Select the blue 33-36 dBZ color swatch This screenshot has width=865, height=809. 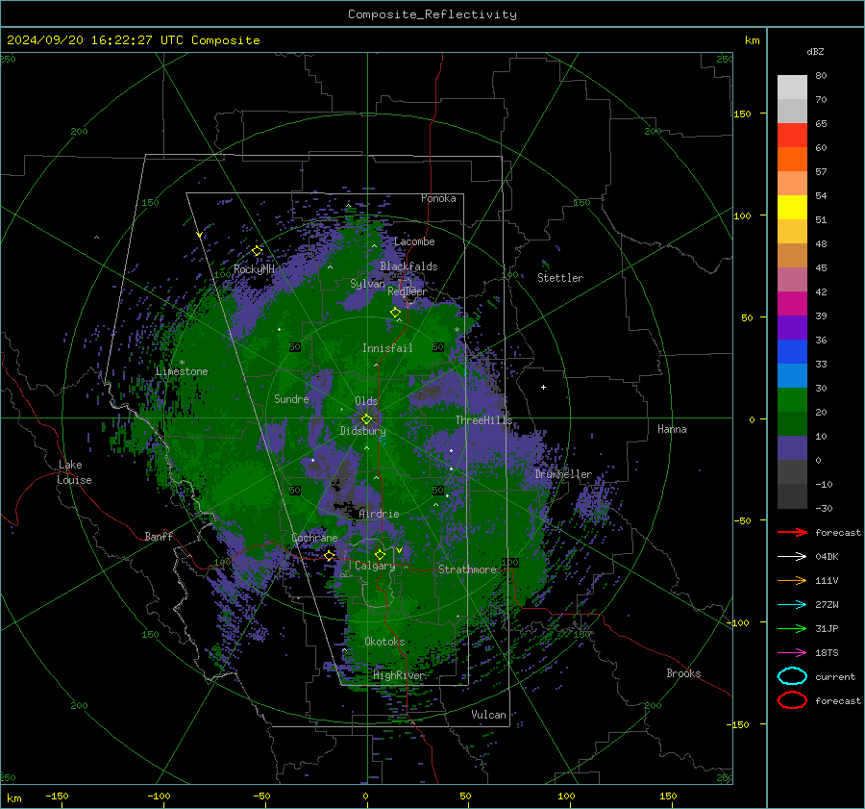point(792,352)
